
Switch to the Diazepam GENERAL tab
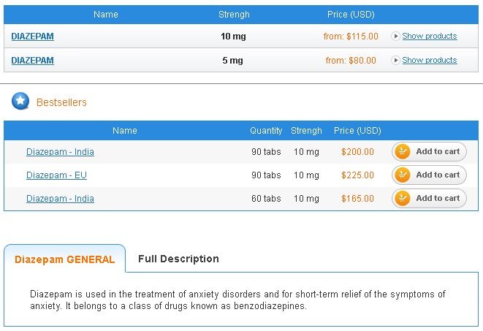click(64, 259)
